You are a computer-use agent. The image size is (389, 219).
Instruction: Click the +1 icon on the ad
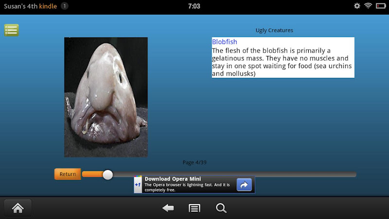point(138,184)
